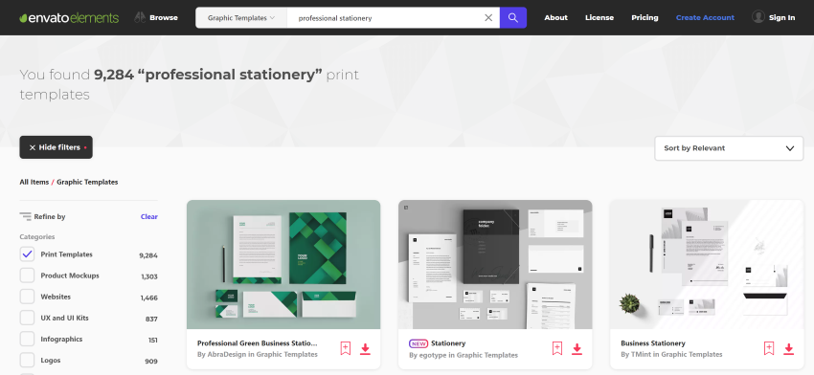The height and width of the screenshot is (375, 814).
Task: Download the egotype Stationery item
Action: [x=577, y=349]
